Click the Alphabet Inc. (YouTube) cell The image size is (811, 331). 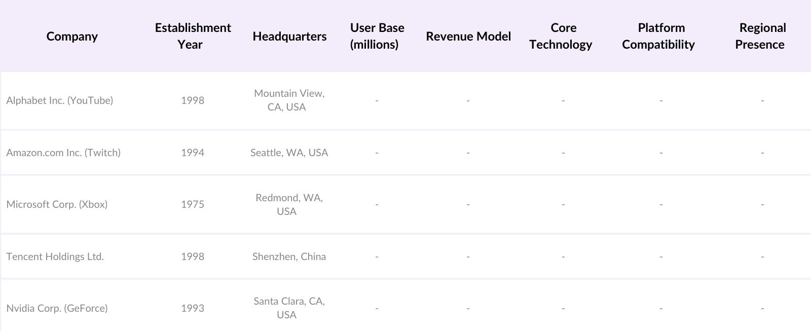click(60, 100)
